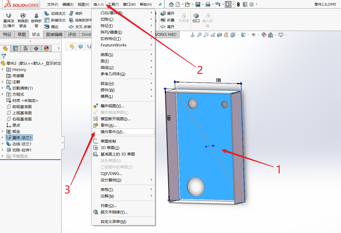Click the 褶边 hem tool
The image size is (341, 233).
52,27
